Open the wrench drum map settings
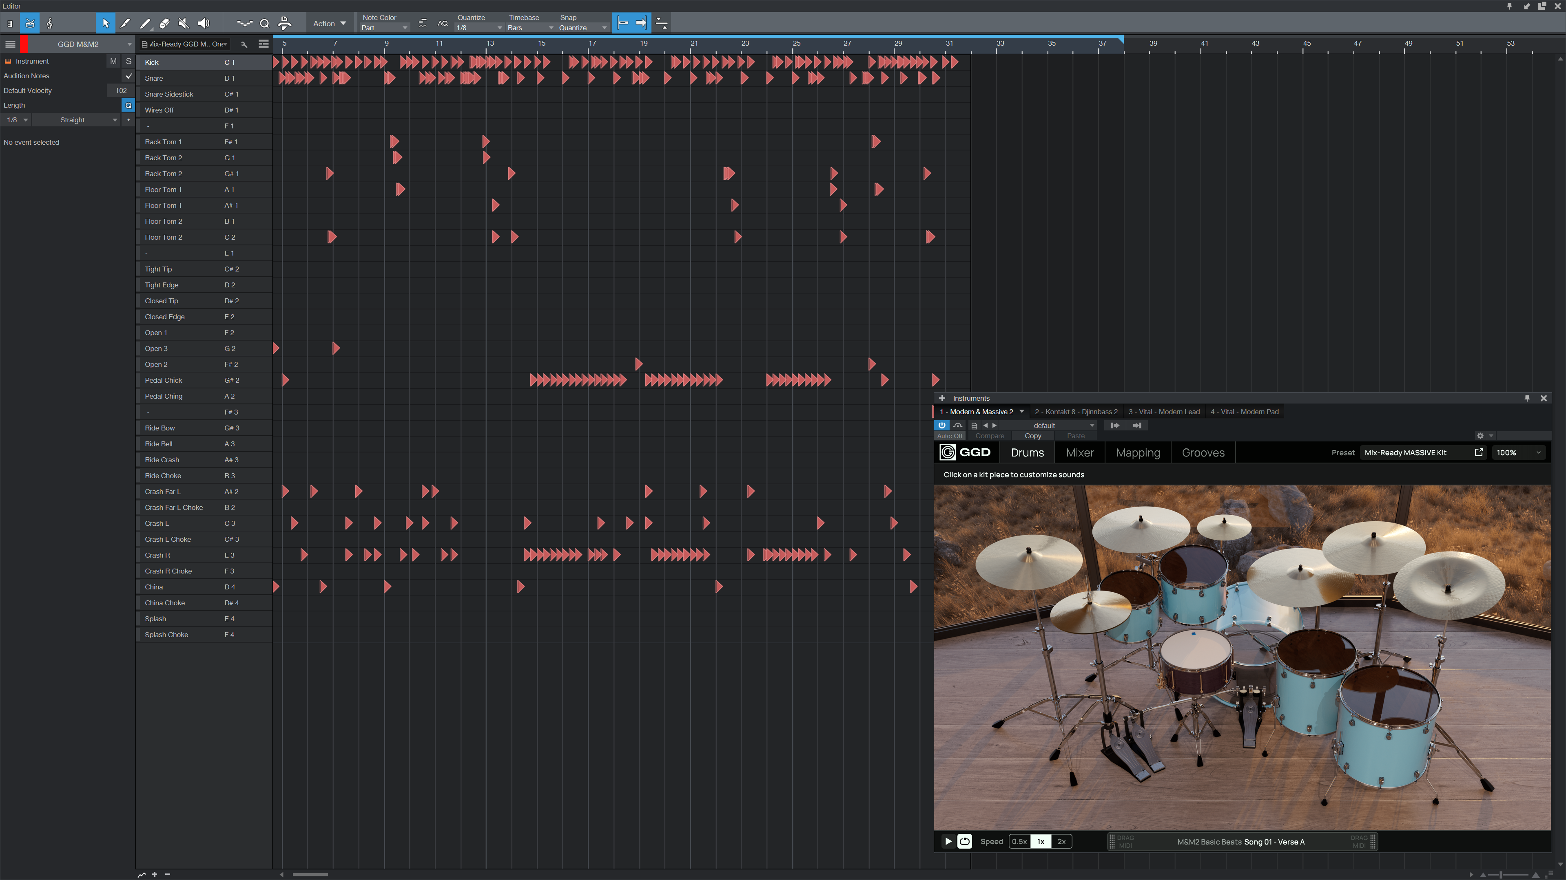Viewport: 1566px width, 880px height. click(244, 44)
